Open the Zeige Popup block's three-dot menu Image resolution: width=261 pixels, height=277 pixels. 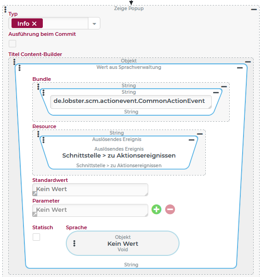click(x=6, y=9)
